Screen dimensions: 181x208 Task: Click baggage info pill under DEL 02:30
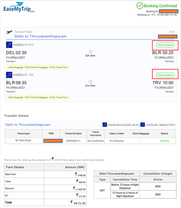click(x=38, y=67)
